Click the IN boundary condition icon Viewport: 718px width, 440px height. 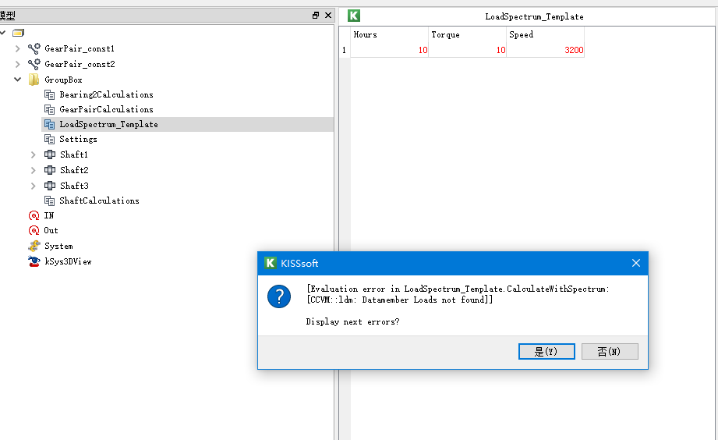(34, 215)
